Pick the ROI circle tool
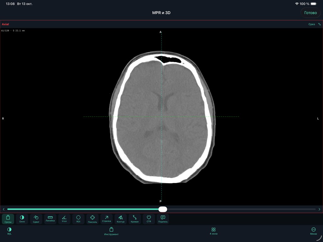Viewport: 323px width, 242px height. (78, 219)
